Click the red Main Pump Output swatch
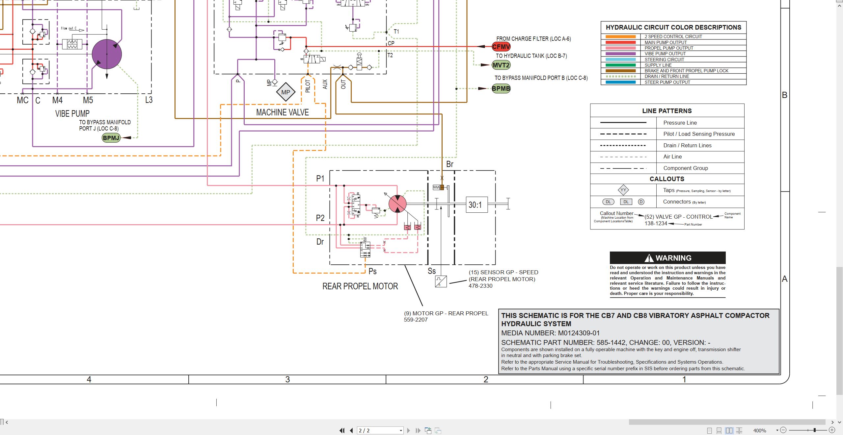 pos(620,42)
